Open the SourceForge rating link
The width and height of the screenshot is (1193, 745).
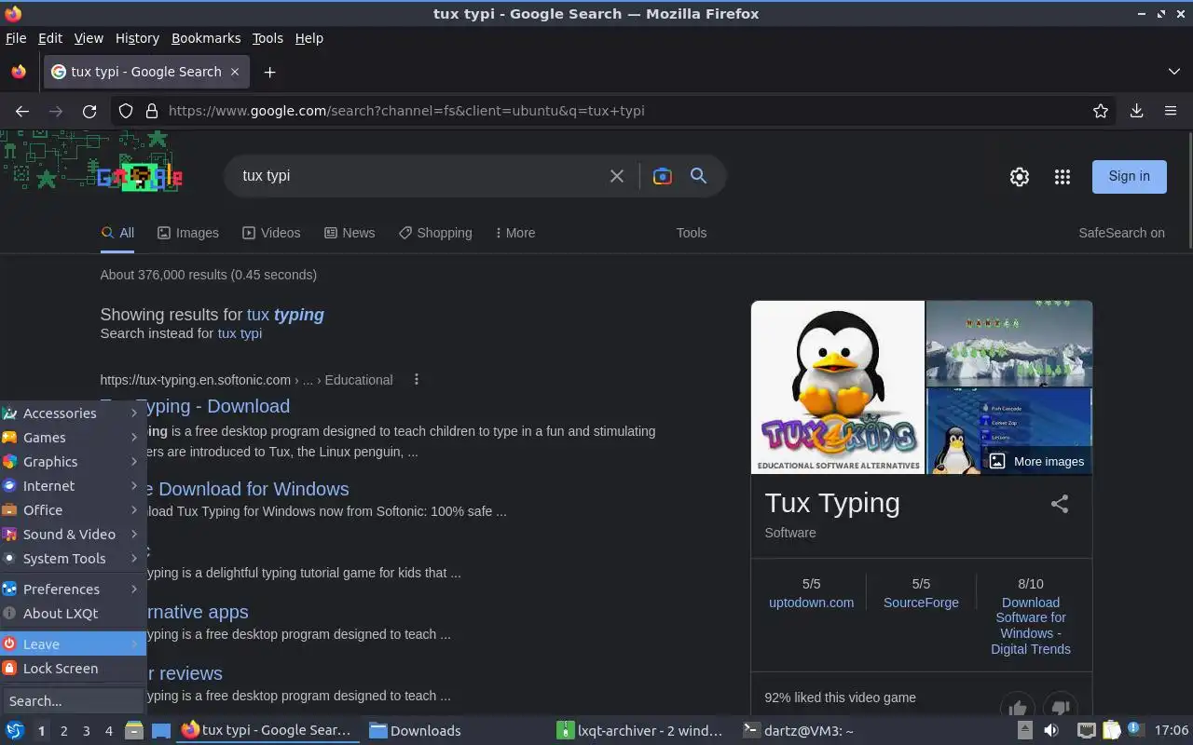921,603
